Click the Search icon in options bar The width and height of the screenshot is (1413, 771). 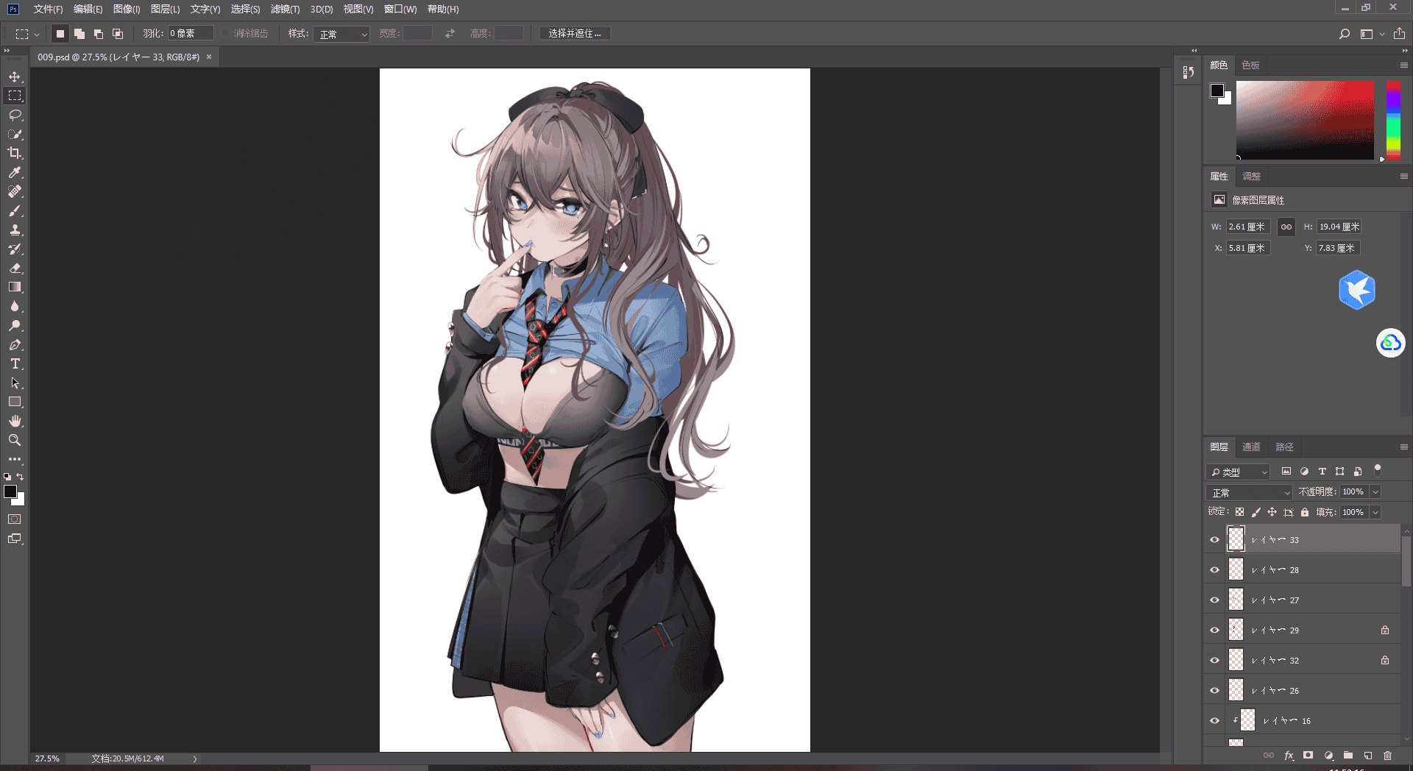pos(1345,34)
